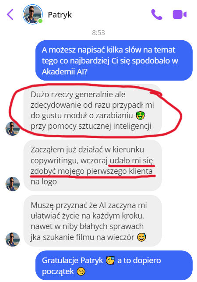The height and width of the screenshot is (282, 197).
Task: Click the money-face emoji in message
Action: [x=140, y=116]
